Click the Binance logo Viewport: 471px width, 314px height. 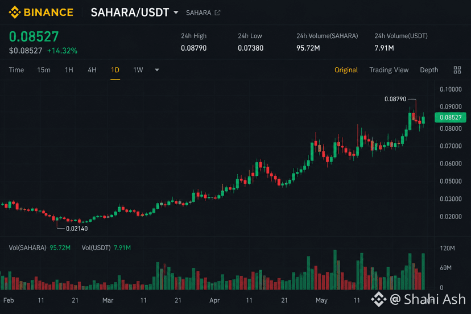point(41,13)
